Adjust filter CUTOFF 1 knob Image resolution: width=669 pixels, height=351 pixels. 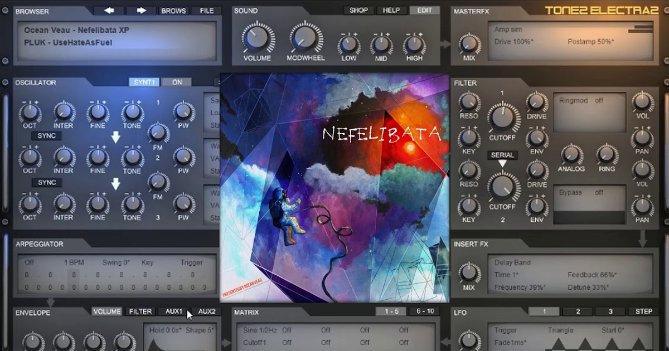tap(502, 116)
